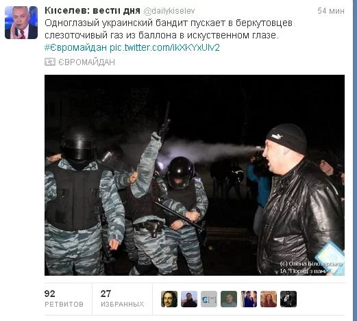Open the #Євромайдан hashtag
The image size is (357, 321).
pyautogui.click(x=75, y=47)
